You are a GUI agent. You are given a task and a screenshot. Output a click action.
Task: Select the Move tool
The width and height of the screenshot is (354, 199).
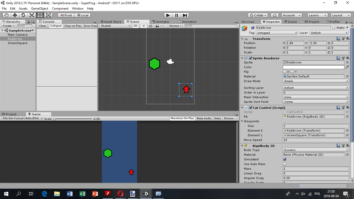coord(15,15)
